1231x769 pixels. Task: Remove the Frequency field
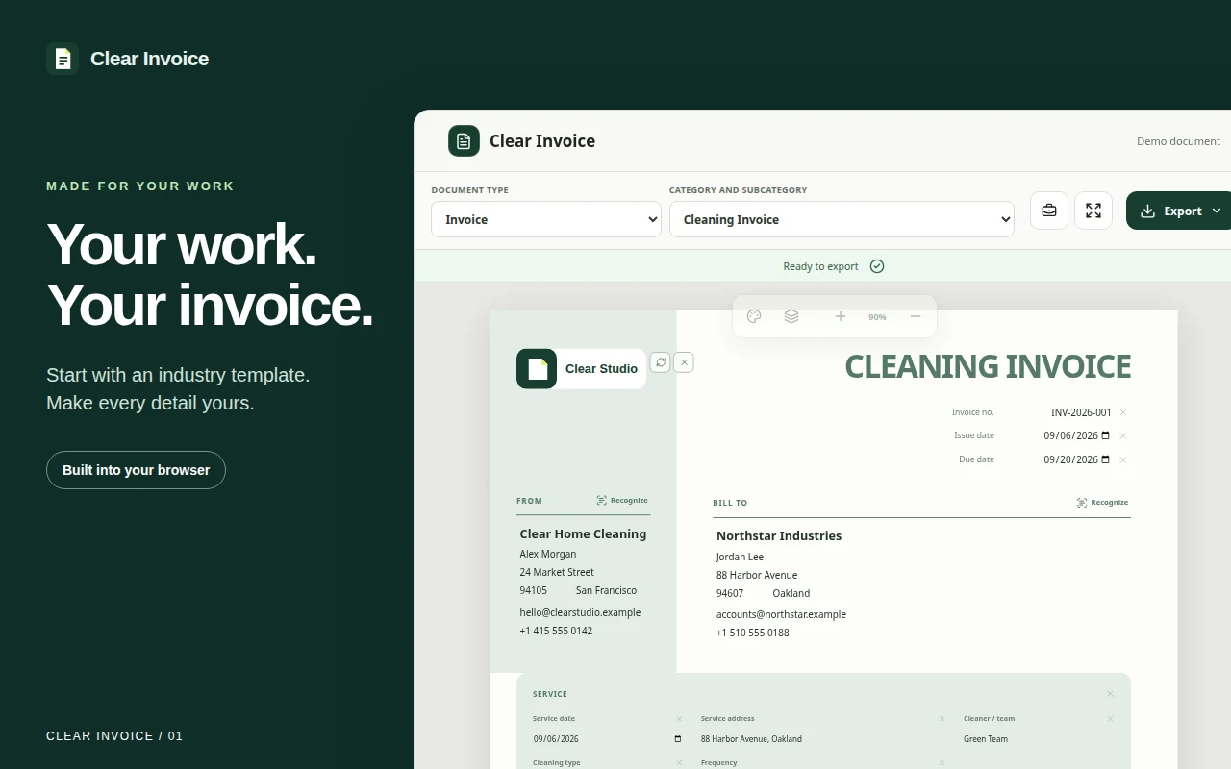click(x=942, y=763)
